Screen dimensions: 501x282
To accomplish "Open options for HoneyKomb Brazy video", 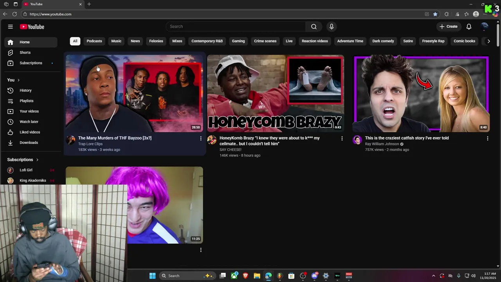I will [x=342, y=139].
